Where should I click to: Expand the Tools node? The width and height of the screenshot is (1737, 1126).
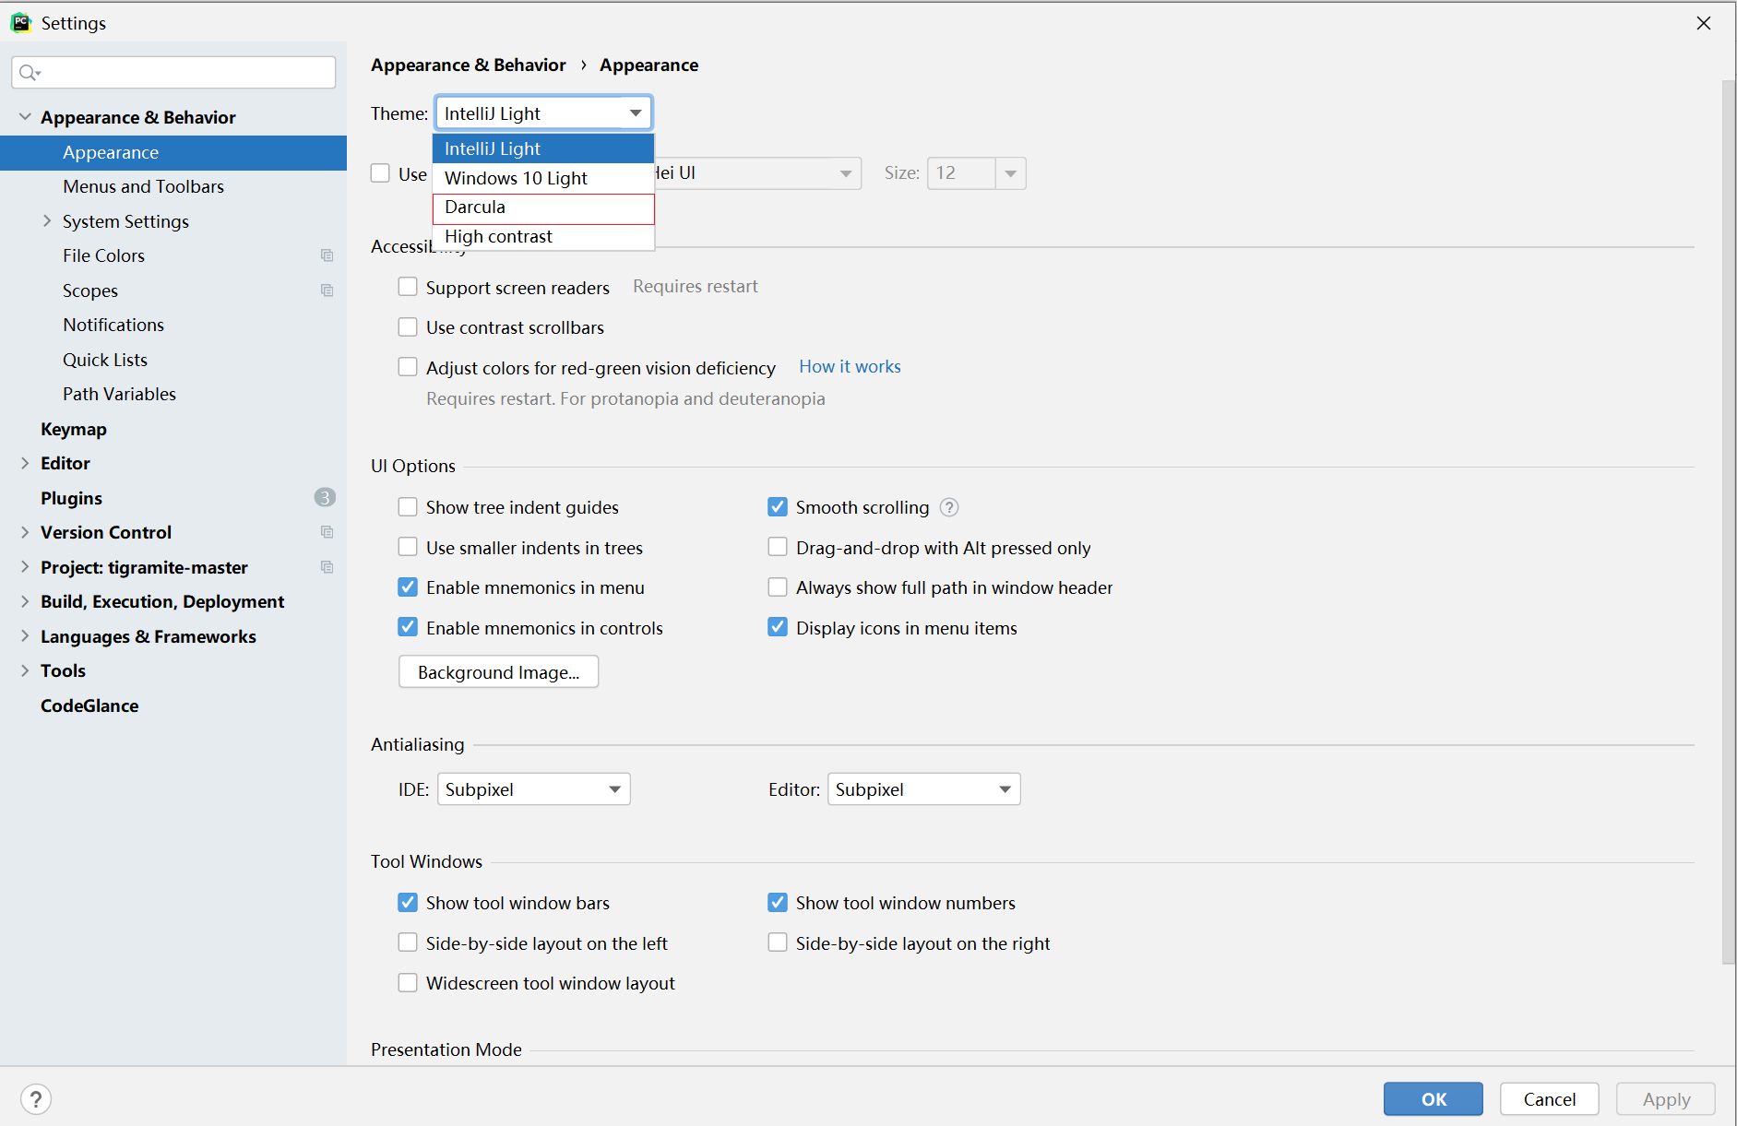(x=25, y=670)
